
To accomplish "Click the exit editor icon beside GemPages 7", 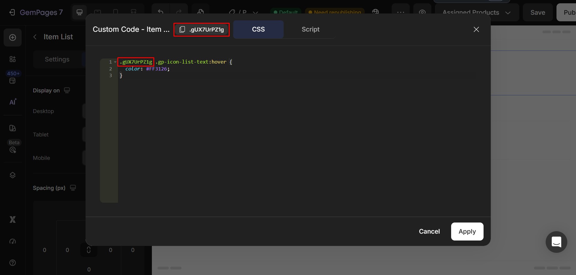I will [x=12, y=12].
